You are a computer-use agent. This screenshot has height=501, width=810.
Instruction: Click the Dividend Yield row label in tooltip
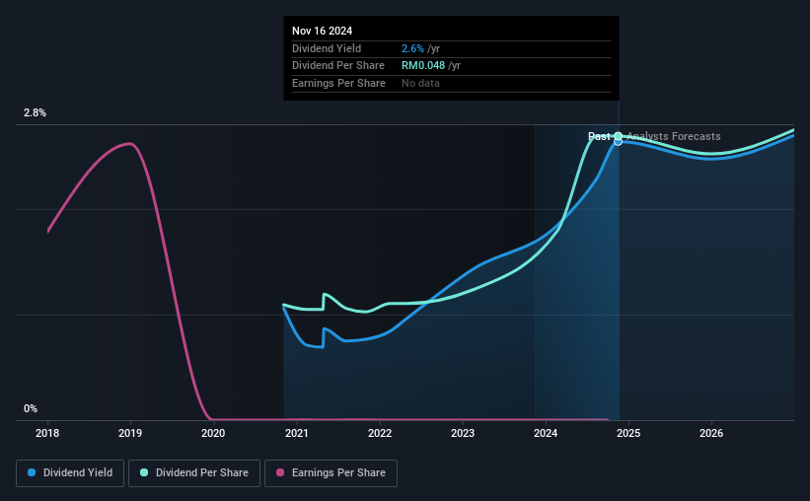[x=327, y=48]
